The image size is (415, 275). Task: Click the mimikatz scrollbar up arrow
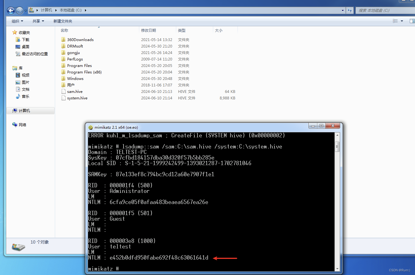point(337,135)
